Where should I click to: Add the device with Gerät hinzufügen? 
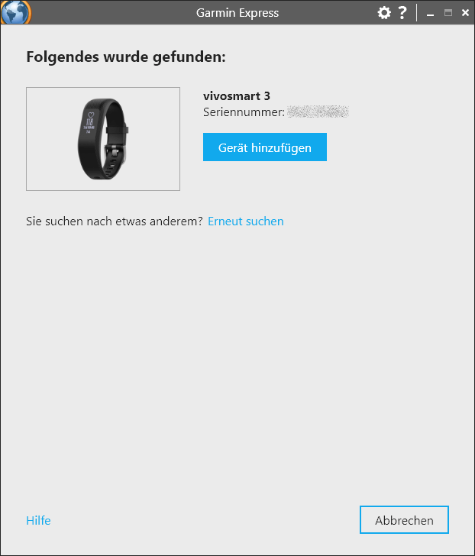265,147
